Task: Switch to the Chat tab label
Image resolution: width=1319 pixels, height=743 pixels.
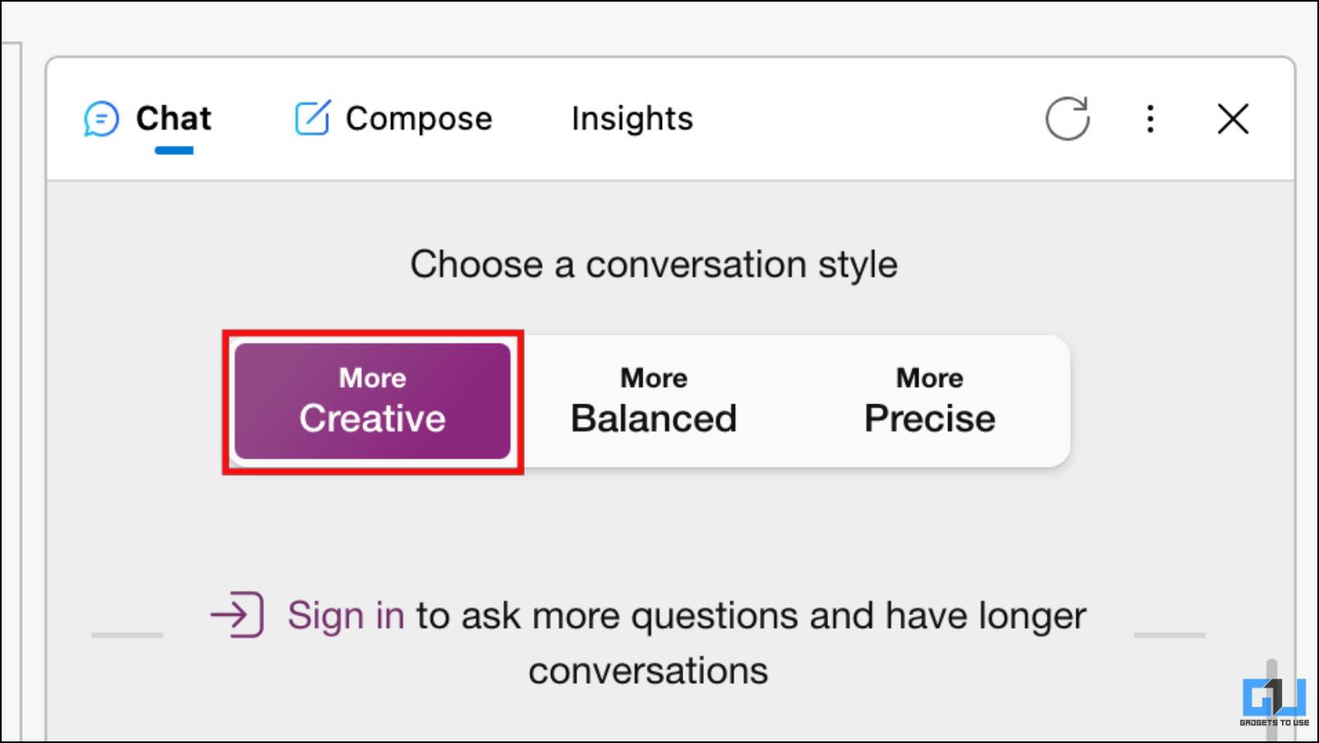Action: (174, 118)
